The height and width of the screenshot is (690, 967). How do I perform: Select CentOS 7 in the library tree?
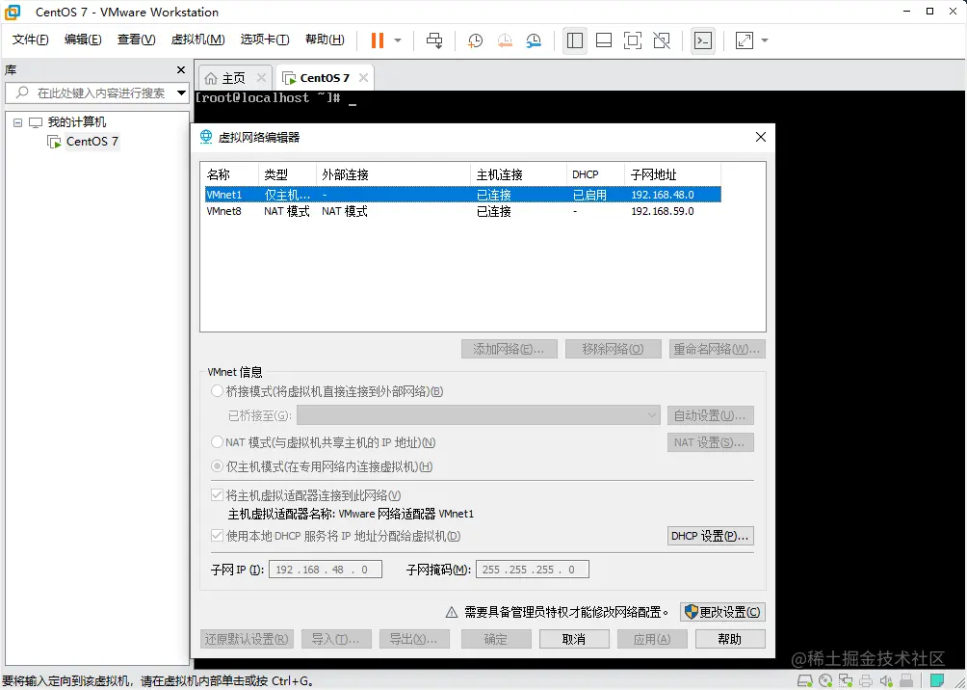point(91,142)
